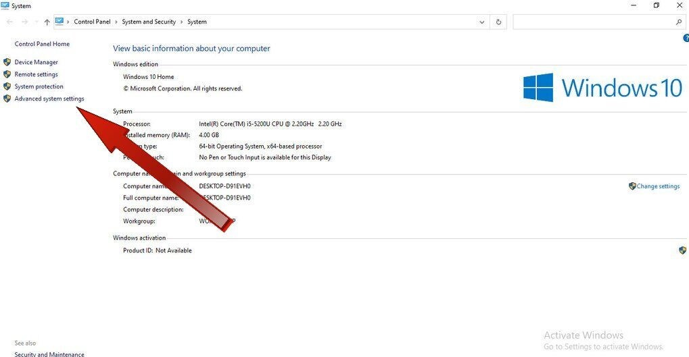Click the computer icon in the address bar
The height and width of the screenshot is (357, 689).
[x=60, y=22]
